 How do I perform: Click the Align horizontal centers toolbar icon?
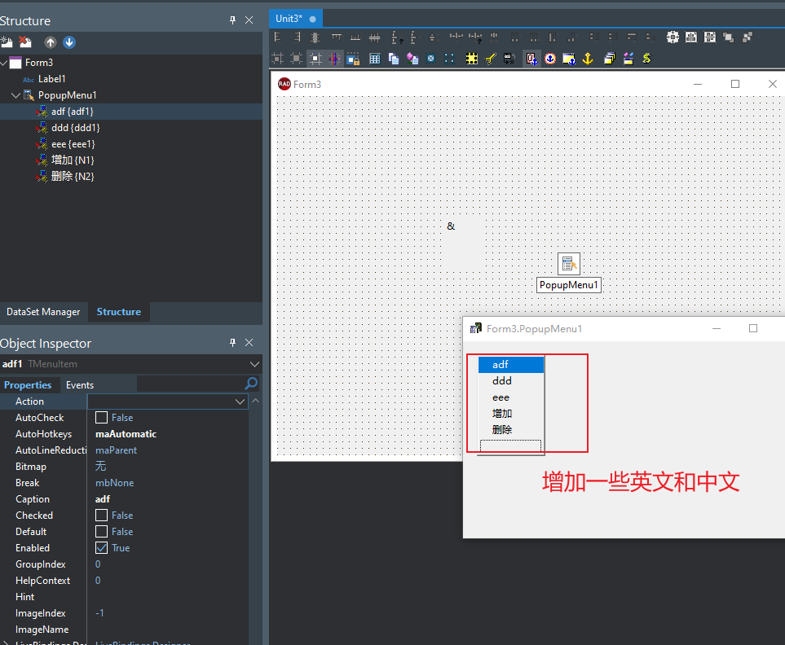pyautogui.click(x=315, y=37)
